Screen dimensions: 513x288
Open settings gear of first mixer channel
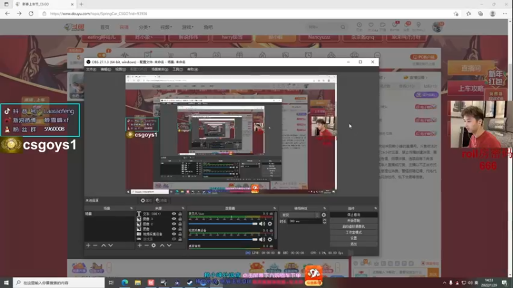(270, 223)
